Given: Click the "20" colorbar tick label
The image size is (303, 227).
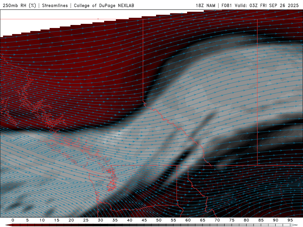Looking at the screenshot, I should [x=71, y=220].
